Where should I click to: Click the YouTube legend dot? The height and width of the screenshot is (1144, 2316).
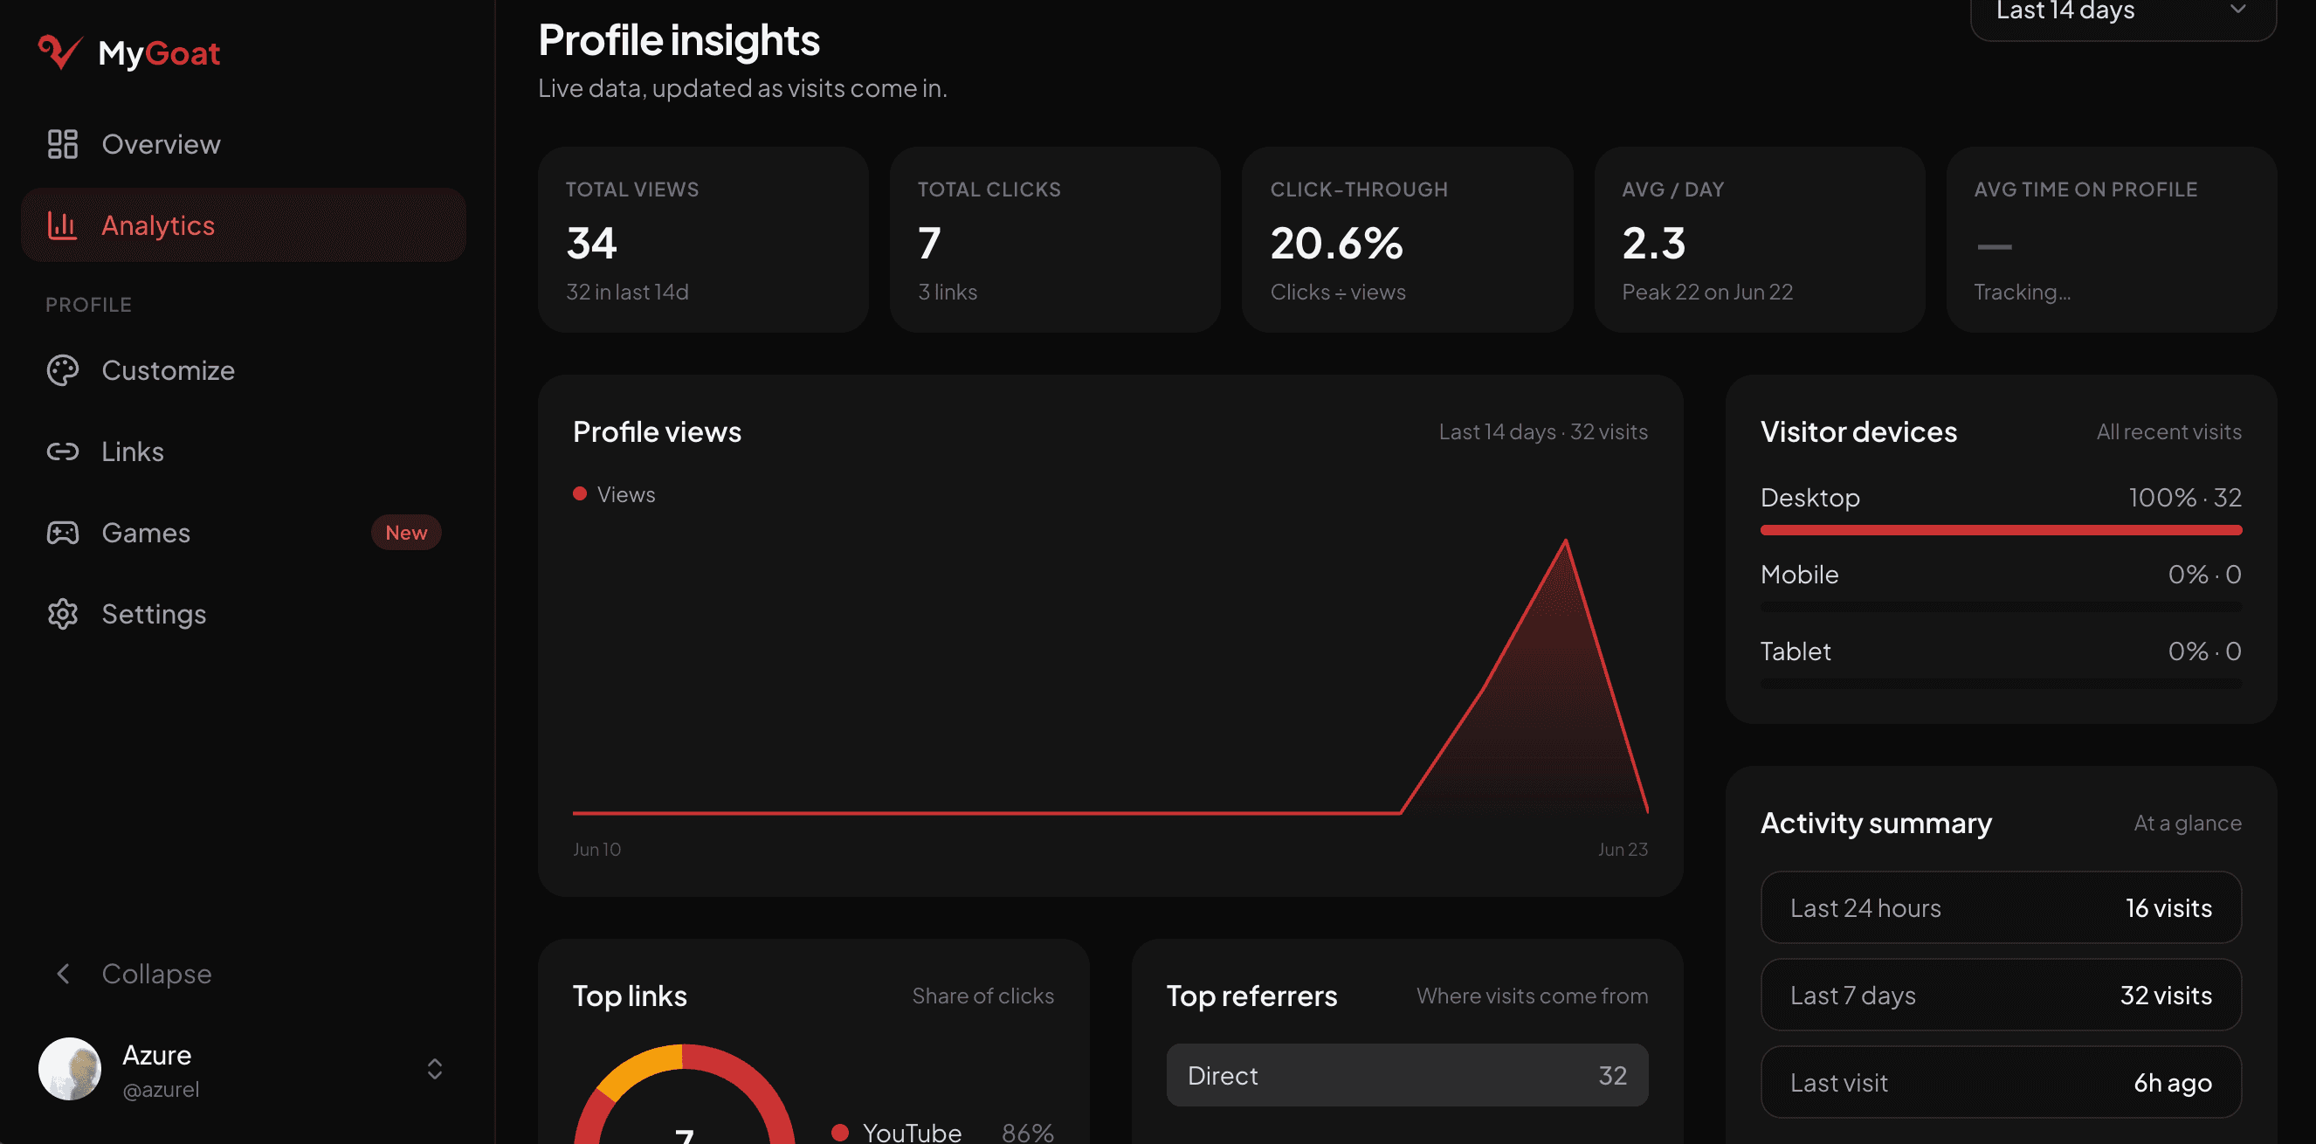pos(840,1133)
